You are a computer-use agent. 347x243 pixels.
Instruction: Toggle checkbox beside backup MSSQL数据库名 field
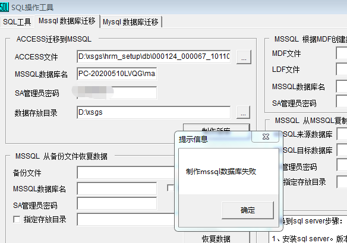171,188
